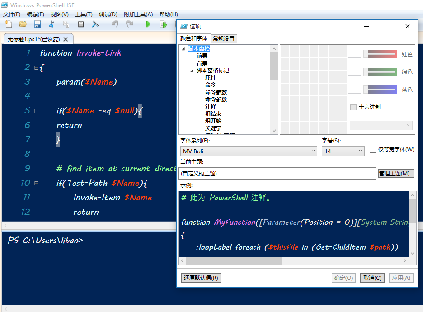
Task: Click the Paste clipboard toolbar icon
Action: 80,24
